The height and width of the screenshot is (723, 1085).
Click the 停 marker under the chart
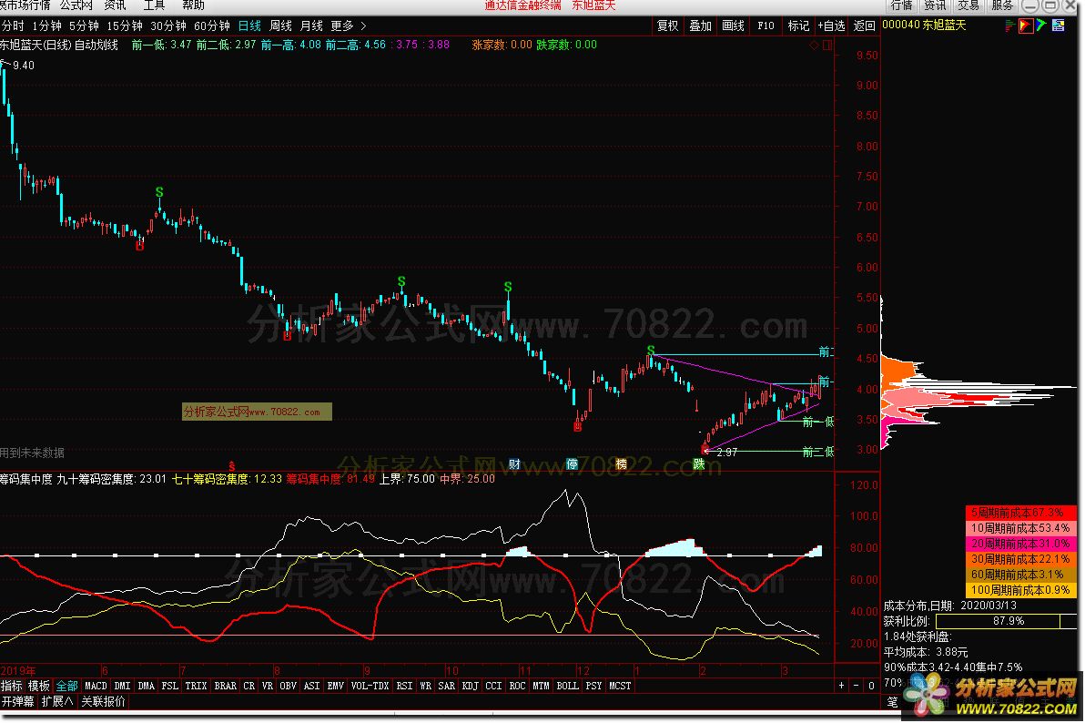click(572, 464)
